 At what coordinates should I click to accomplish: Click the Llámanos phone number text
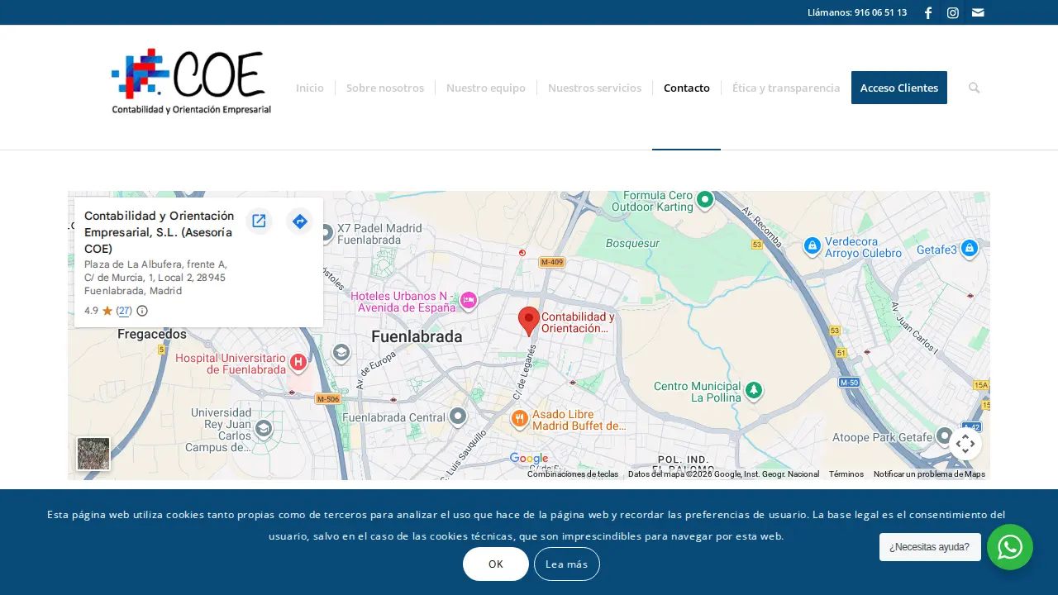click(857, 12)
